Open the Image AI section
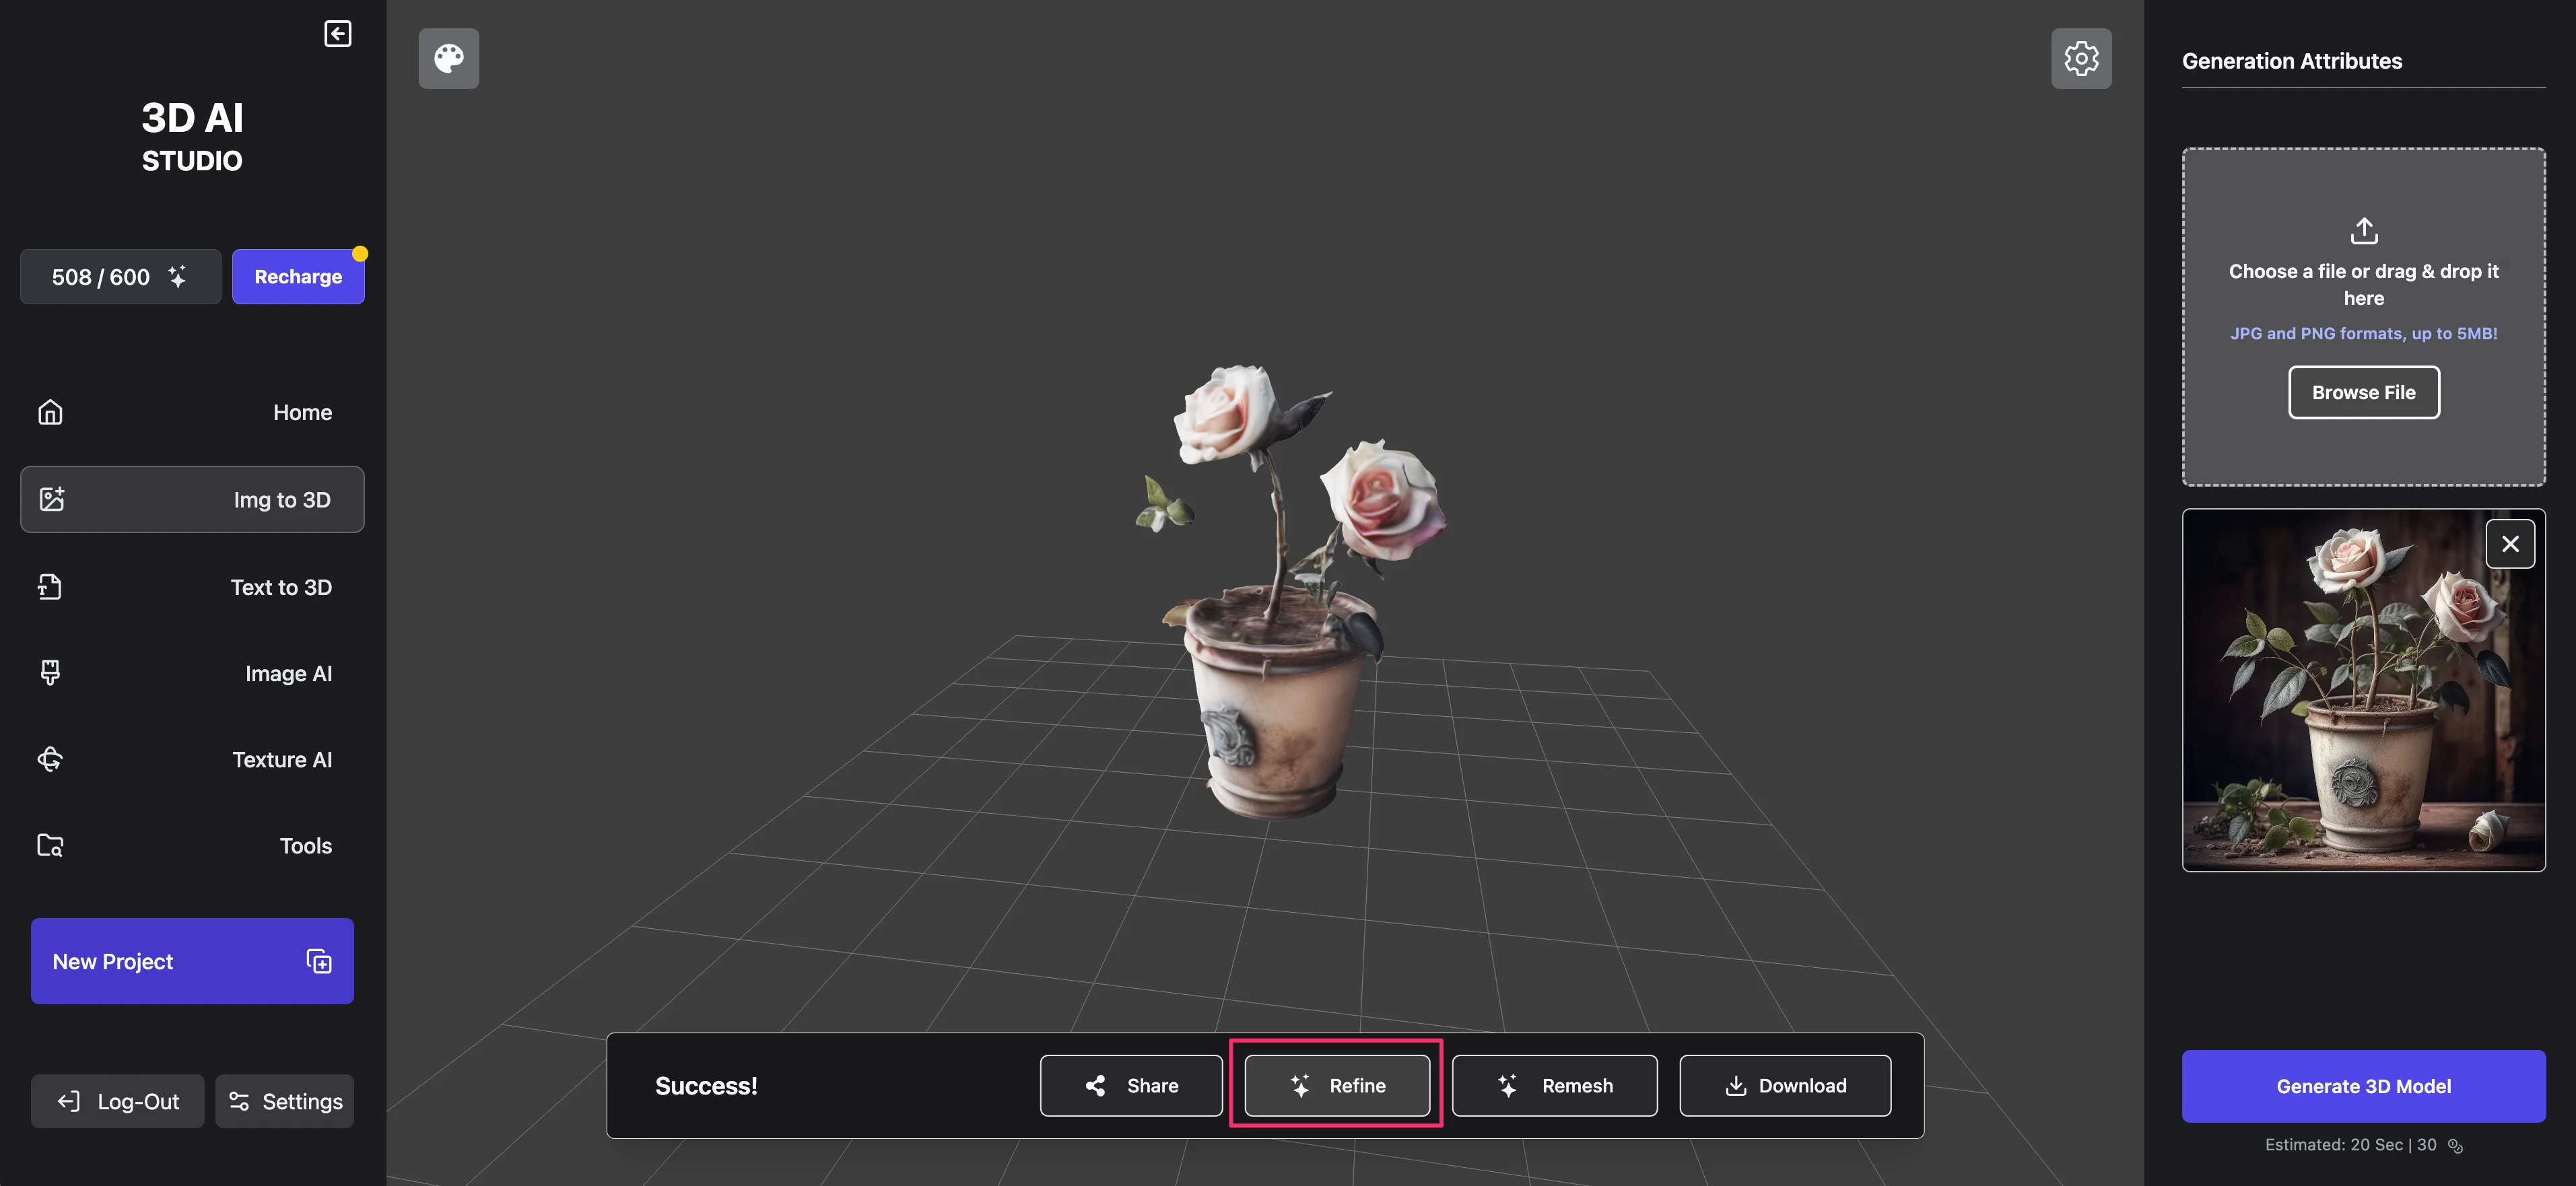 click(x=192, y=673)
